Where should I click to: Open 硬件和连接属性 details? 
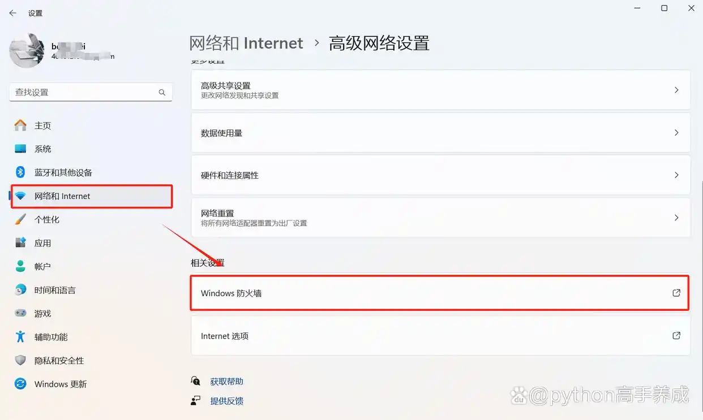click(x=676, y=175)
